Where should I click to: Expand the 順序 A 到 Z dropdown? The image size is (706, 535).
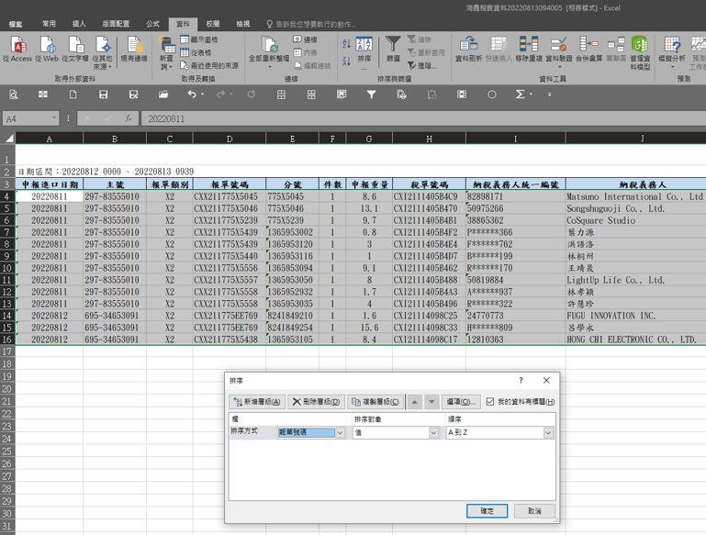(x=548, y=433)
